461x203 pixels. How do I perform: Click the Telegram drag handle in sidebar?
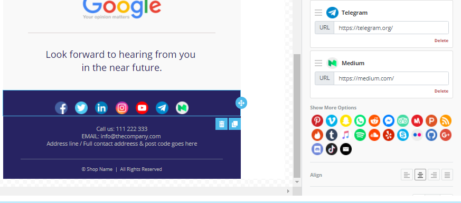[318, 13]
